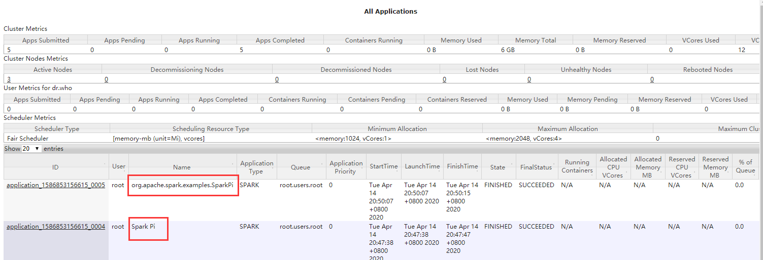Viewport: 763px width, 260px height.
Task: Click the Maximum Allocation header
Action: [568, 129]
